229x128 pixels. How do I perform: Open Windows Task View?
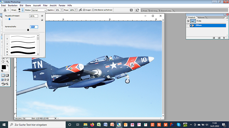click(78, 125)
